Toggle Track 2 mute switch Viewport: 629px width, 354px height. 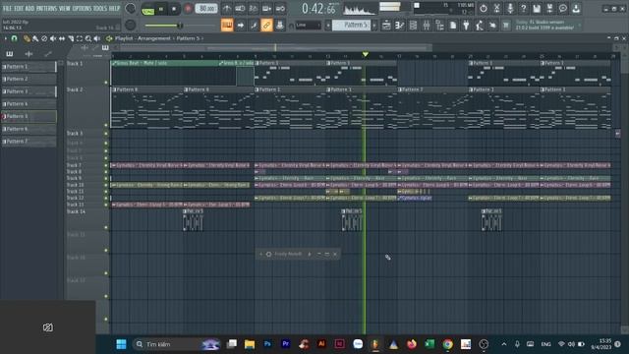pos(106,125)
